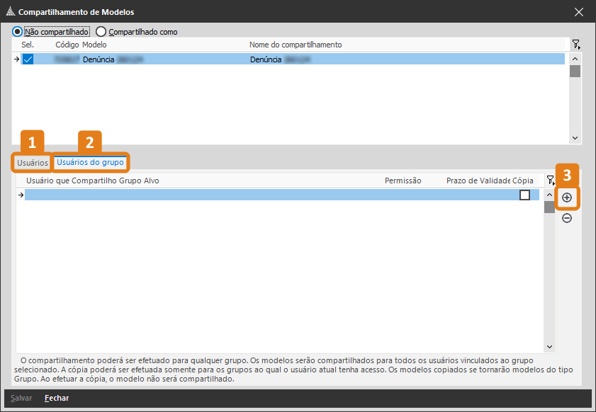Click the application icon in the title bar

coord(10,12)
